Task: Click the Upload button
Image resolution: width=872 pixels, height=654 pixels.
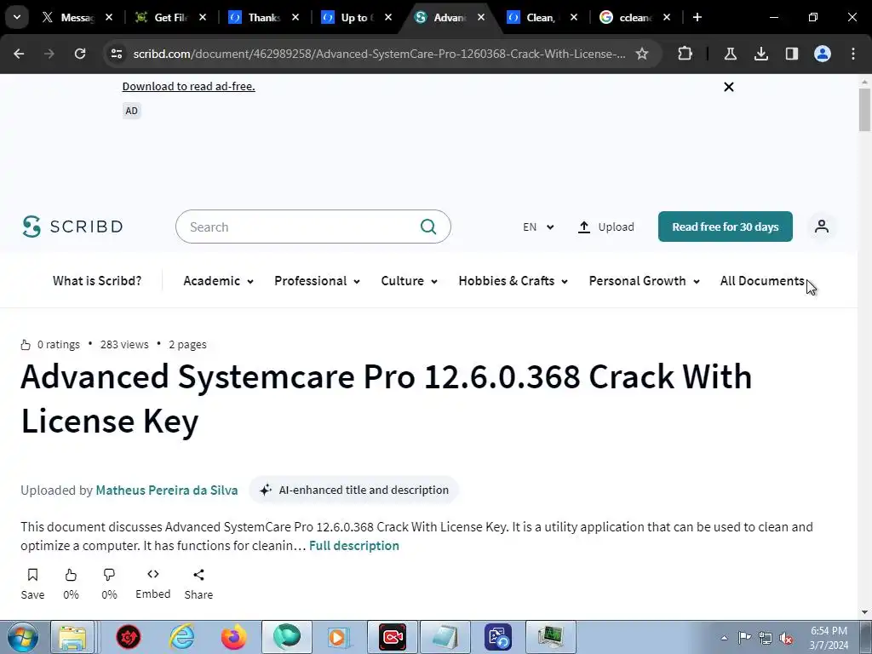Action: pyautogui.click(x=605, y=227)
